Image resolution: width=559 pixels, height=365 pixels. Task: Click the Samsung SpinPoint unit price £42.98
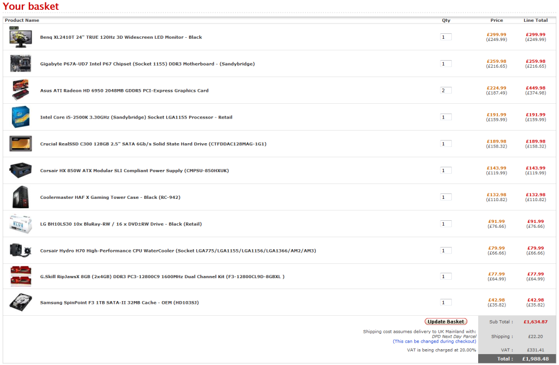click(x=497, y=300)
